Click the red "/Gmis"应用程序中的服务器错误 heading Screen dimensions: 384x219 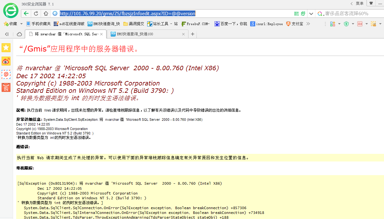[79, 49]
